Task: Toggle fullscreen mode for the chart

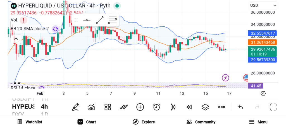Action: [273, 107]
